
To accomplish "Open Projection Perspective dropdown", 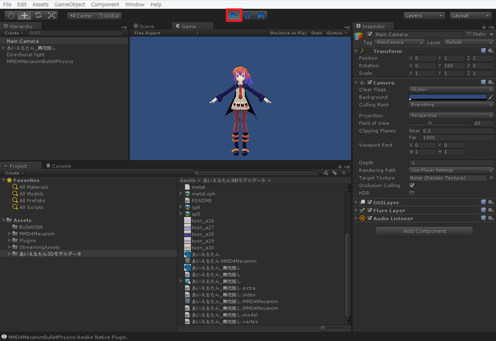I will [451, 116].
